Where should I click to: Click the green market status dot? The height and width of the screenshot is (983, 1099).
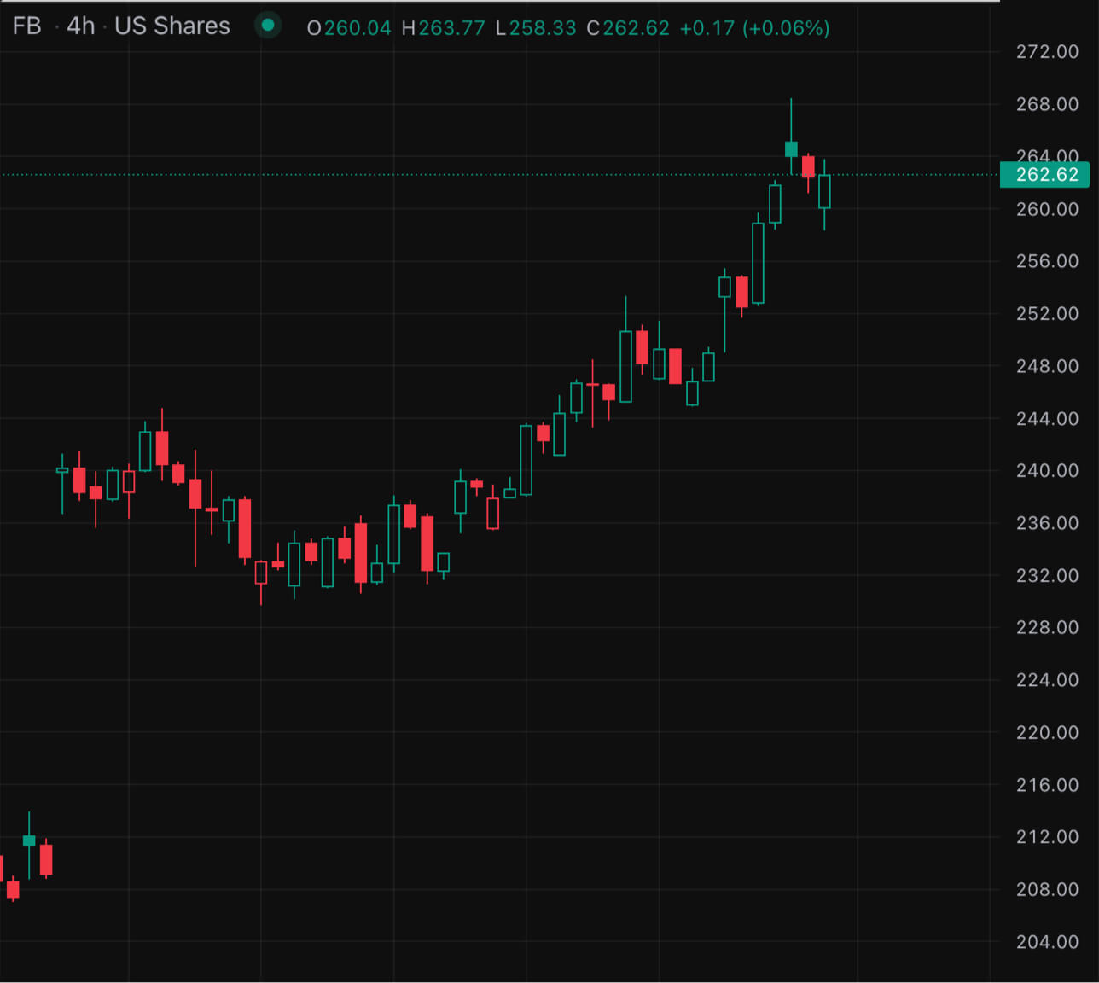[268, 26]
